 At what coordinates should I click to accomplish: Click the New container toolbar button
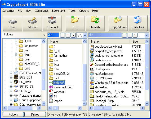(x=12, y=23)
